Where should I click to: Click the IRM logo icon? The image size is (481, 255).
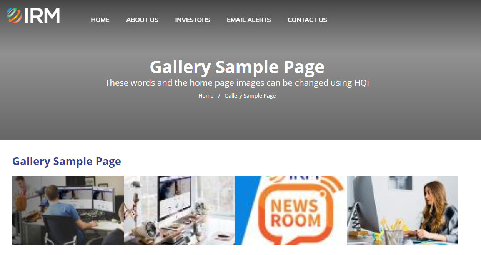click(x=33, y=15)
